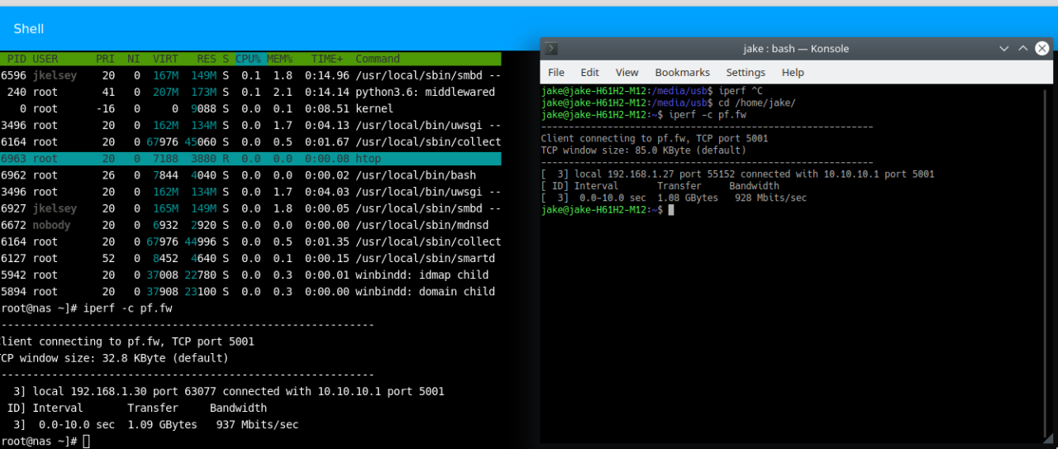Open the Bookmarks menu in Konsole
This screenshot has height=449, width=1058.
[x=682, y=72]
